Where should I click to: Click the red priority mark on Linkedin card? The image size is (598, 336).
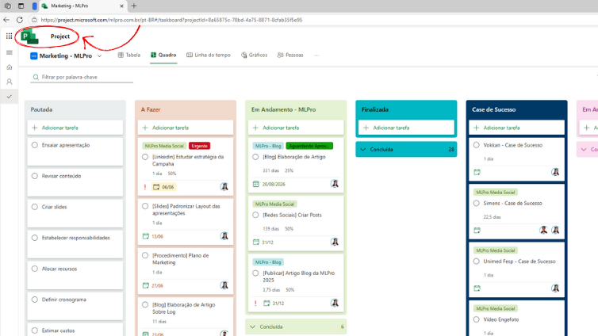point(145,187)
